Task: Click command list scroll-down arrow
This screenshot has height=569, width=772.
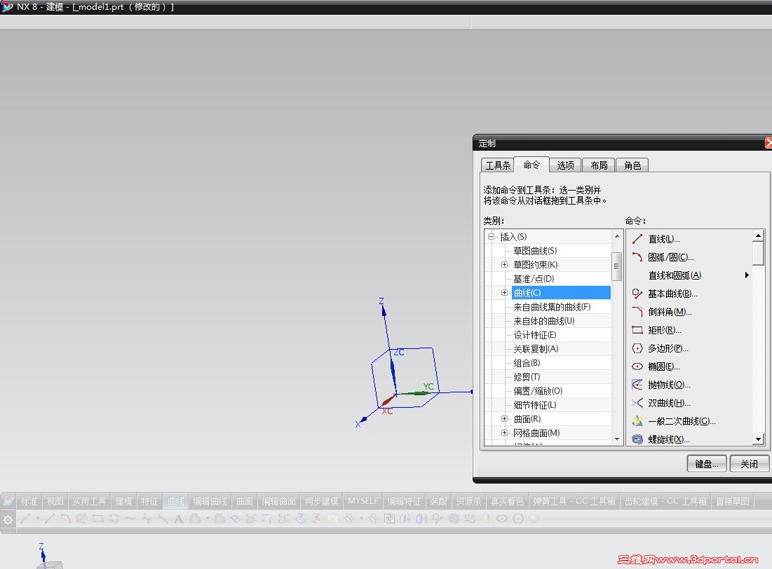Action: 758,439
